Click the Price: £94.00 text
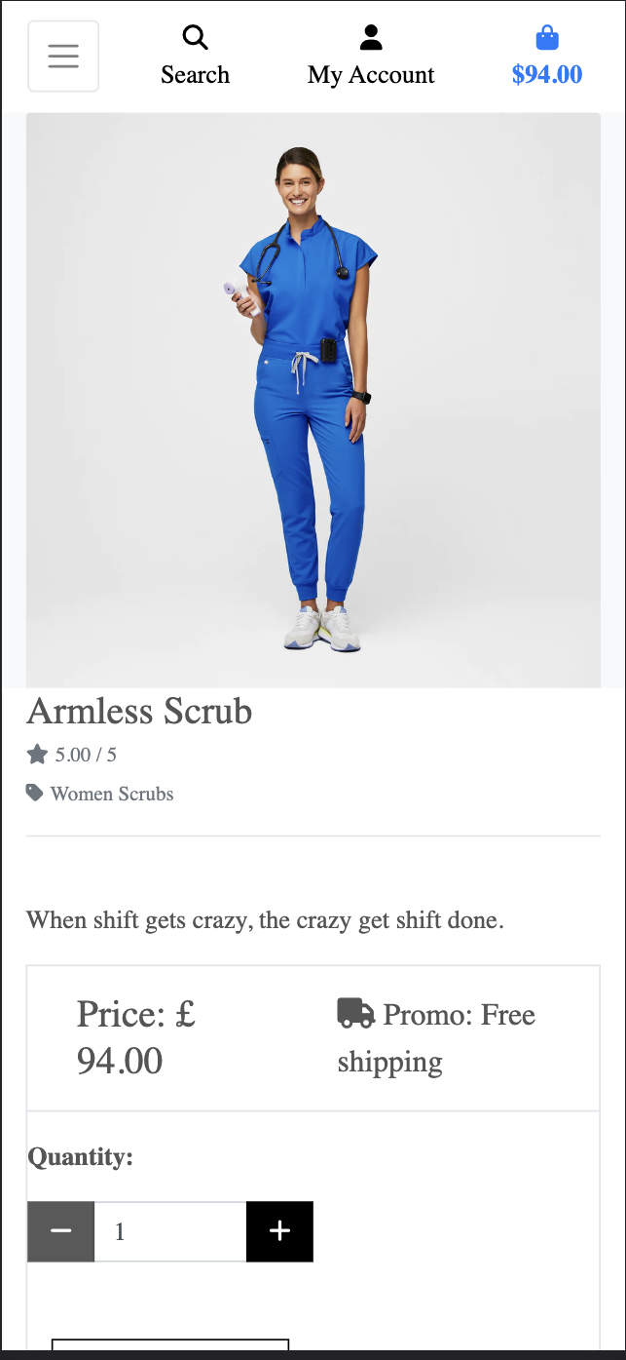Screen dimensions: 626x1360 [x=136, y=1037]
